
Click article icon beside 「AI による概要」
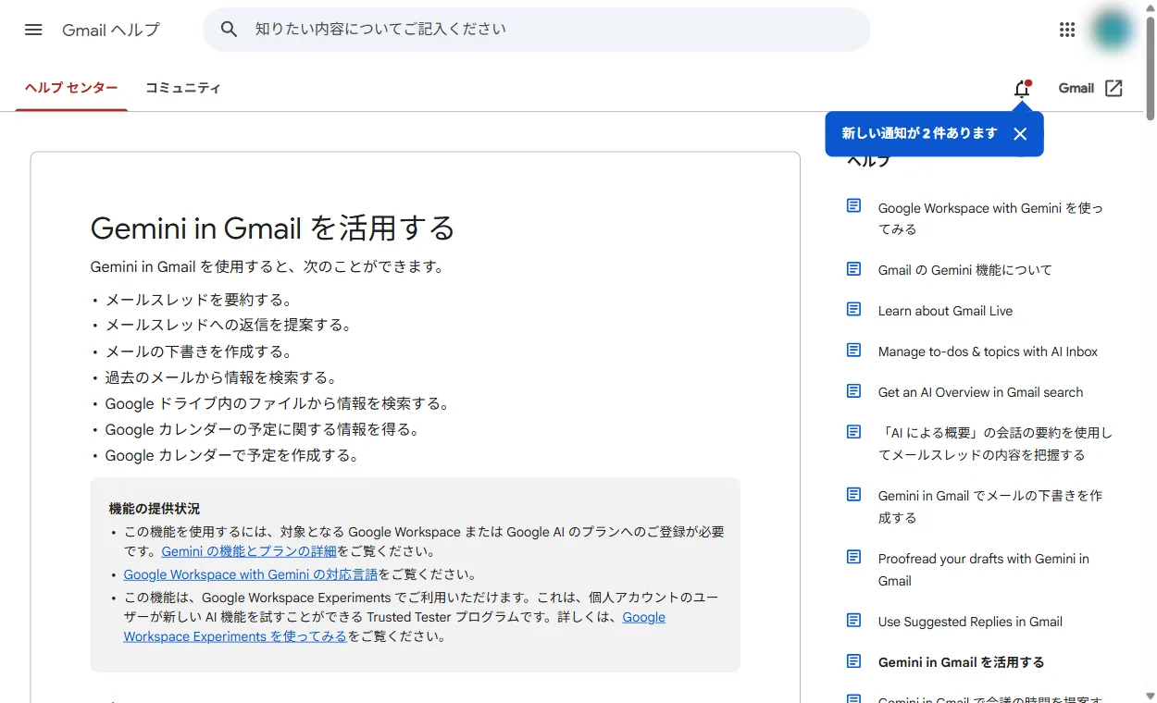coord(853,432)
